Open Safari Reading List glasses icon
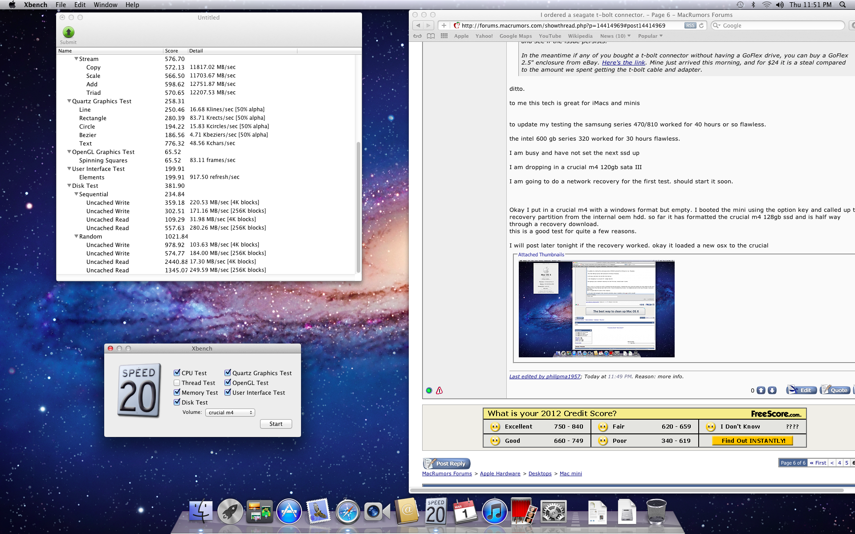This screenshot has width=855, height=534. point(417,36)
